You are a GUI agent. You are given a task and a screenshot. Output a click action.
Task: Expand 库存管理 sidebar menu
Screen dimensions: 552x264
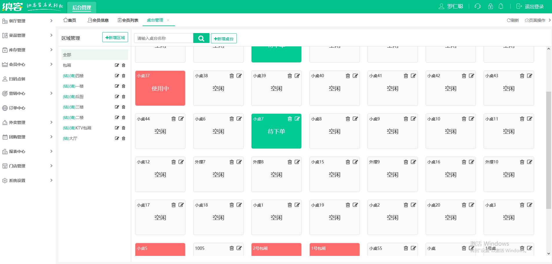click(x=28, y=50)
